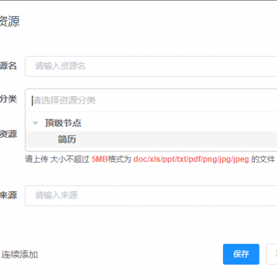Viewport: 277px width, 277px height.
Task: Select the 简历 category option
Action: pos(67,139)
